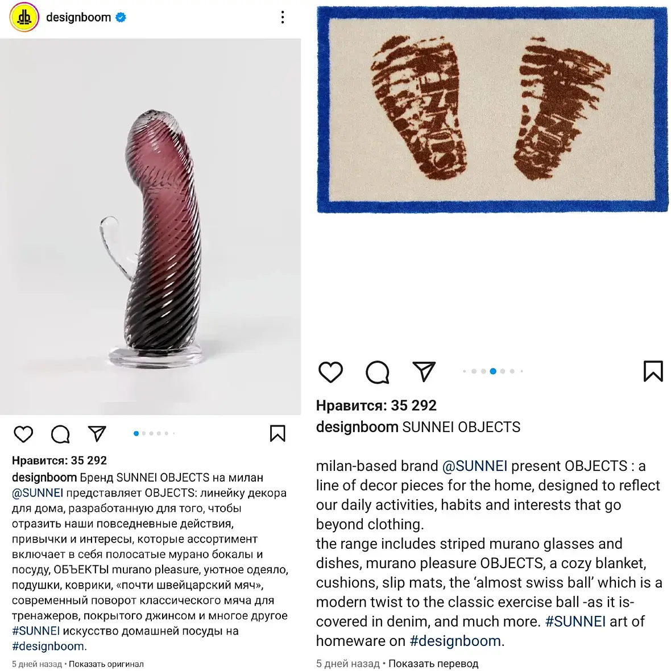Open #designboom hashtag in English caption
This screenshot has height=671, width=671.
(455, 641)
